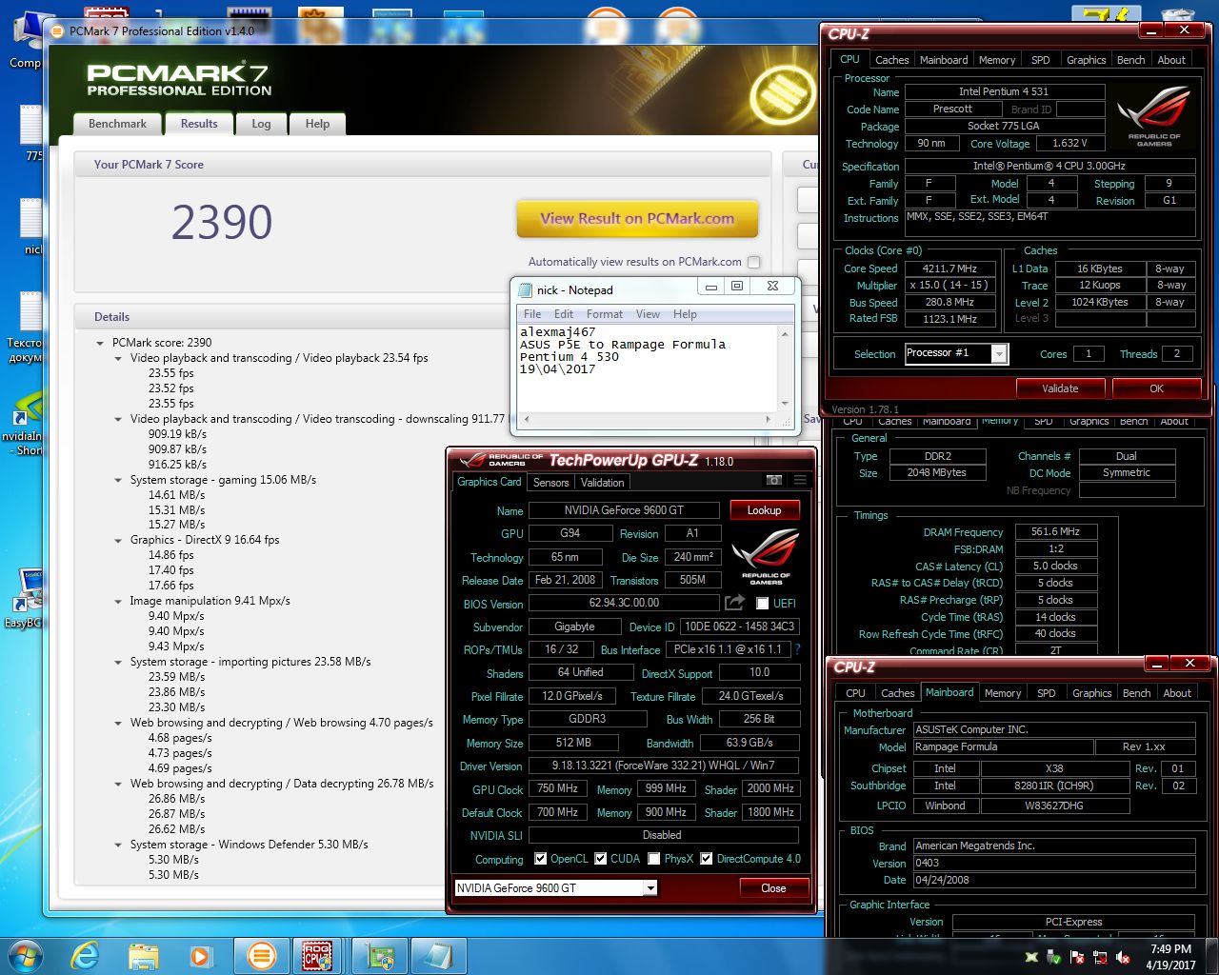This screenshot has height=975, width=1219.
Task: Collapse System storage - gaming node
Action: [x=118, y=481]
